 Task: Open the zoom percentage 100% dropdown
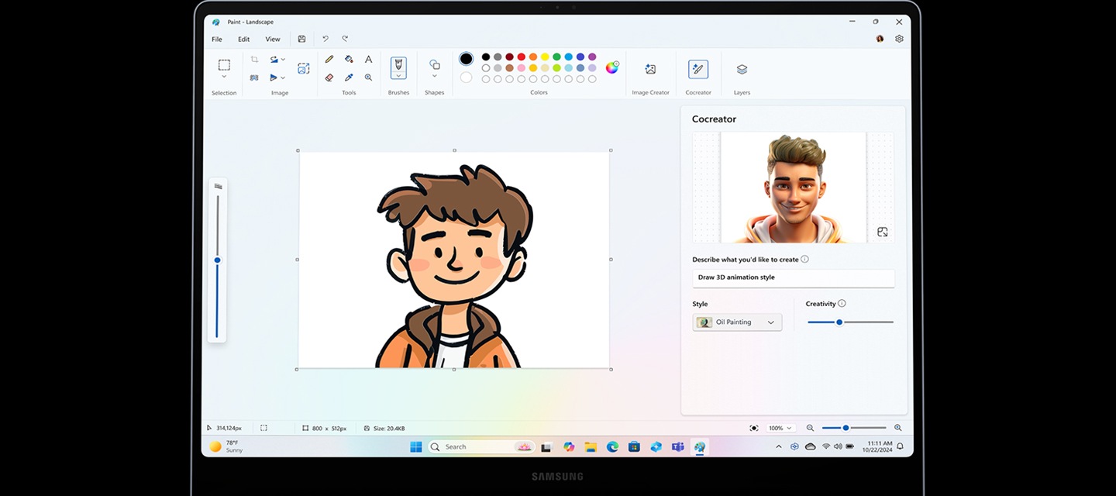pos(780,428)
